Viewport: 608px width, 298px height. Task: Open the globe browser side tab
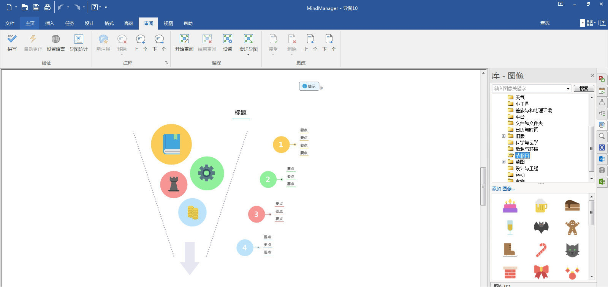602,170
